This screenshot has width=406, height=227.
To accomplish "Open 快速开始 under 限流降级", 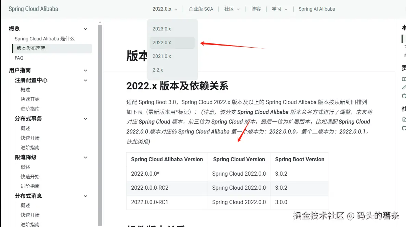I will click(x=30, y=176).
